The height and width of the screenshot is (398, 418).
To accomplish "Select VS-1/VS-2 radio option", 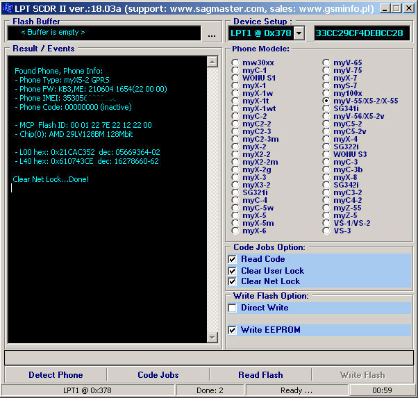I will tap(326, 223).
